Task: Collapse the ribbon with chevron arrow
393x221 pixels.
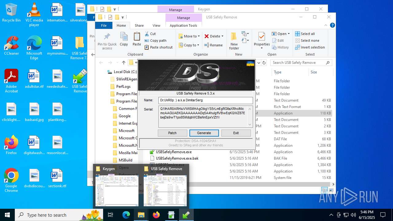Action: [326, 25]
